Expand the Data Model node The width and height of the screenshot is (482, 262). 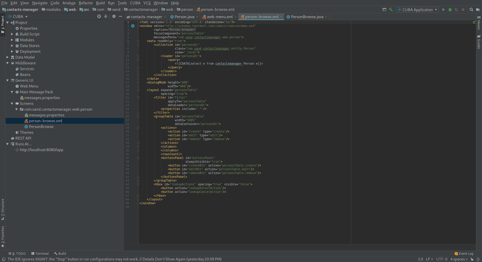[7, 57]
